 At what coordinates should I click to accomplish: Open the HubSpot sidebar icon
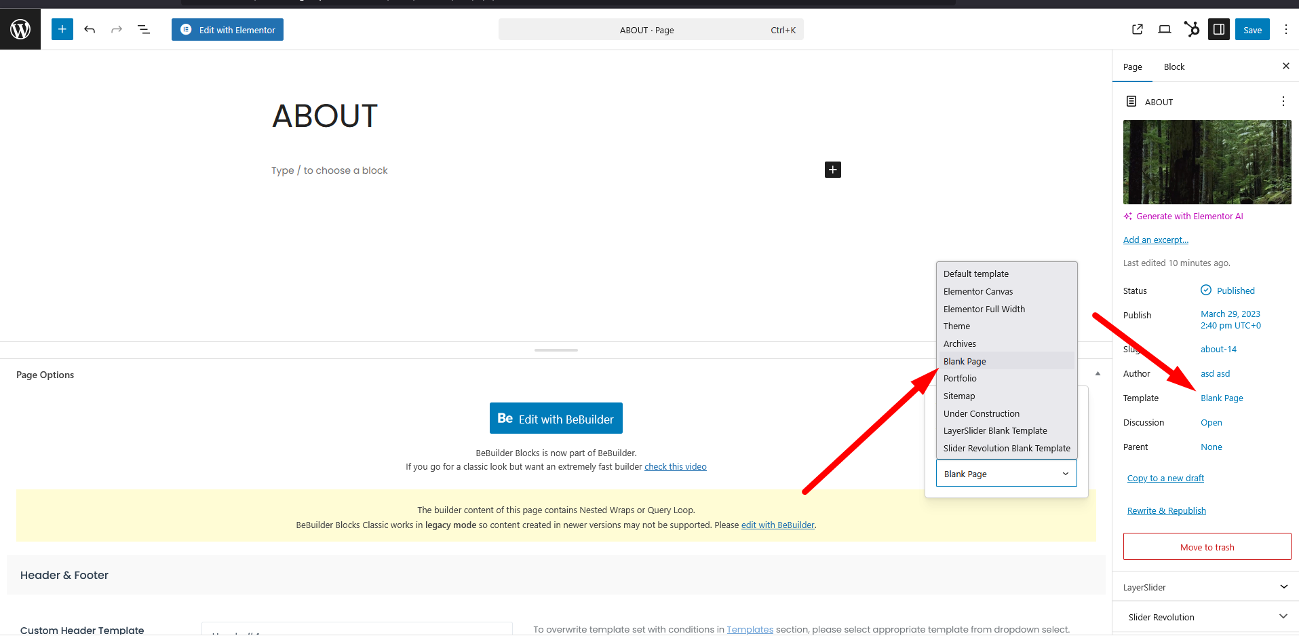(1192, 29)
